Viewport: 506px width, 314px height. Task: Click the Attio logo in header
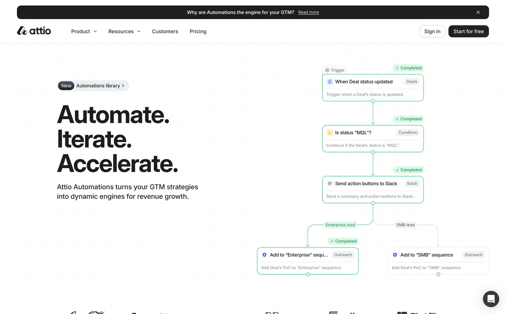34,31
